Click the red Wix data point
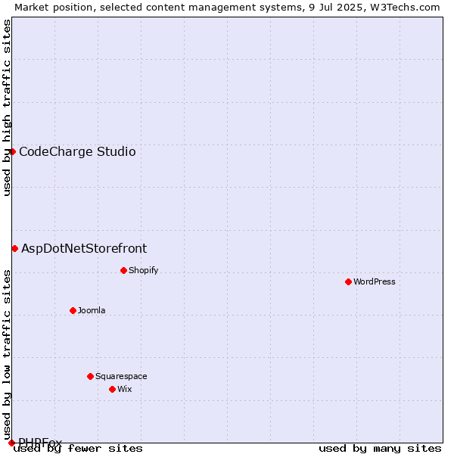This screenshot has width=454, height=454. click(112, 390)
